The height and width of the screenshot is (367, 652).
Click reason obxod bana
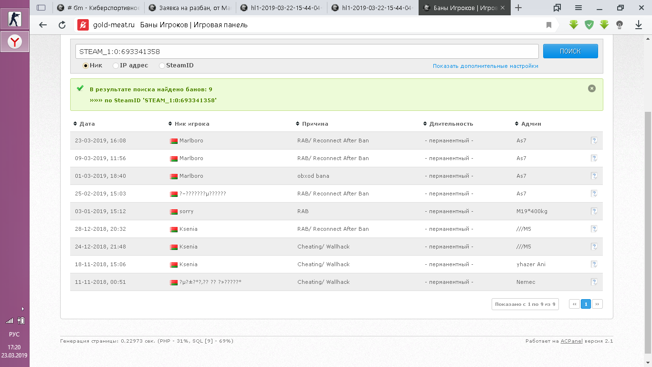[313, 176]
